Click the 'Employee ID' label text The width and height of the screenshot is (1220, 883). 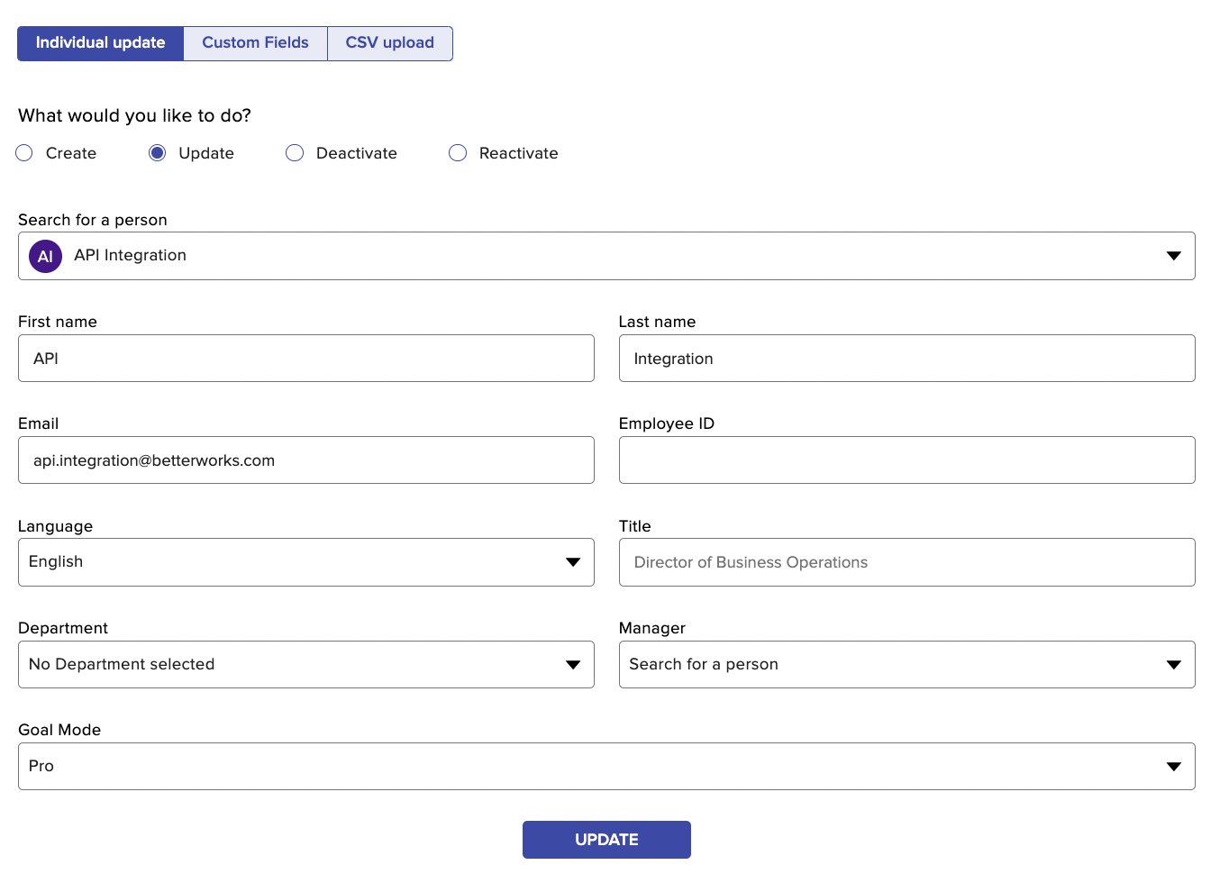click(666, 423)
